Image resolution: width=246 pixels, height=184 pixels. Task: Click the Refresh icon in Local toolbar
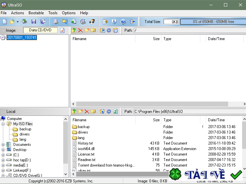(115, 112)
